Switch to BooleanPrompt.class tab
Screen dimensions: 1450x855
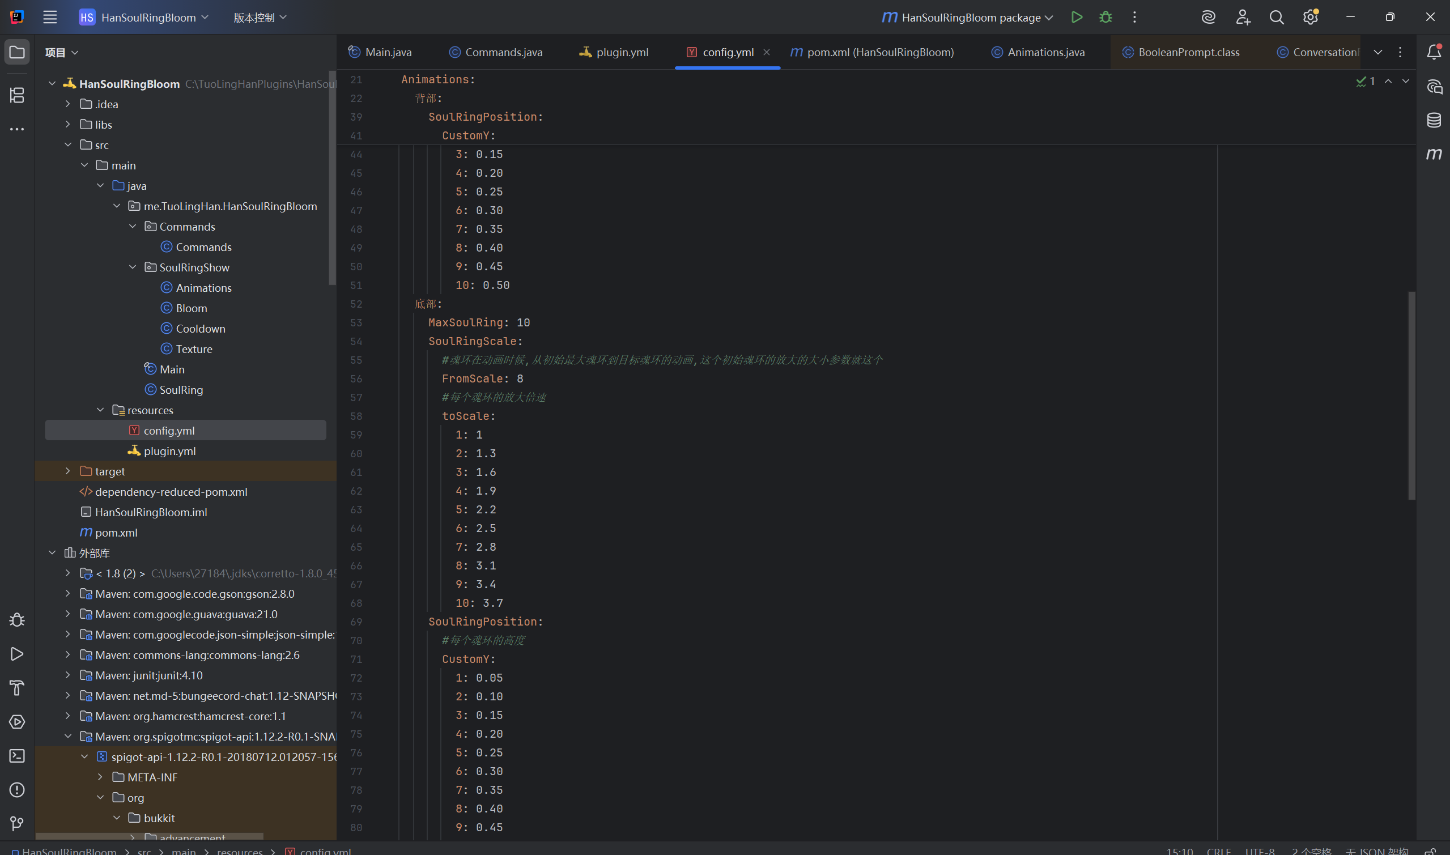pos(1181,53)
